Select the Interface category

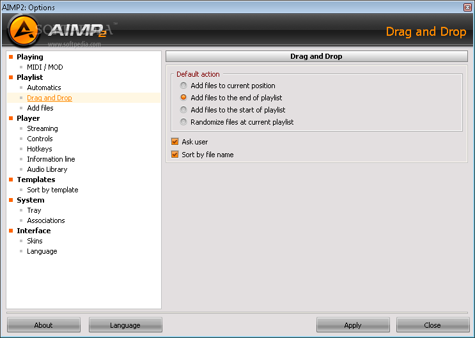coord(34,231)
